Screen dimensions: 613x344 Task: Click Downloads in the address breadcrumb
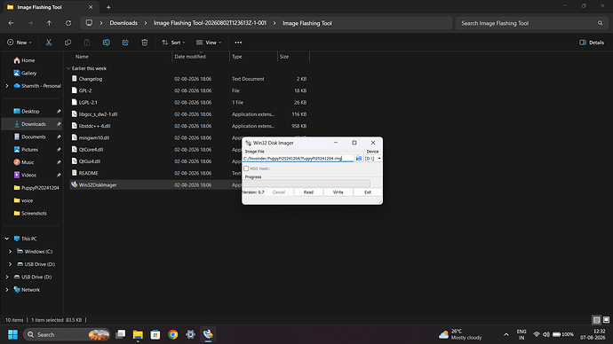tap(123, 23)
